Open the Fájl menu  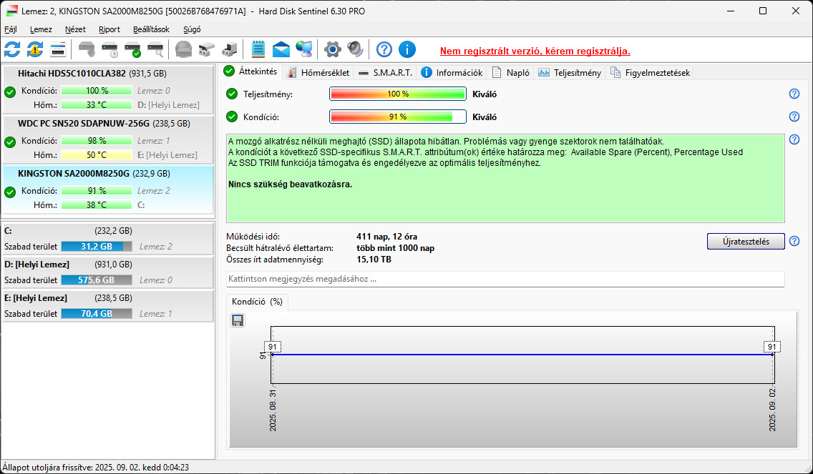10,29
